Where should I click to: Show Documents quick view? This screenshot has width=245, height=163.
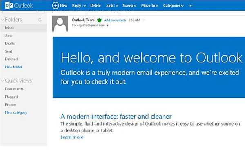(x=14, y=89)
